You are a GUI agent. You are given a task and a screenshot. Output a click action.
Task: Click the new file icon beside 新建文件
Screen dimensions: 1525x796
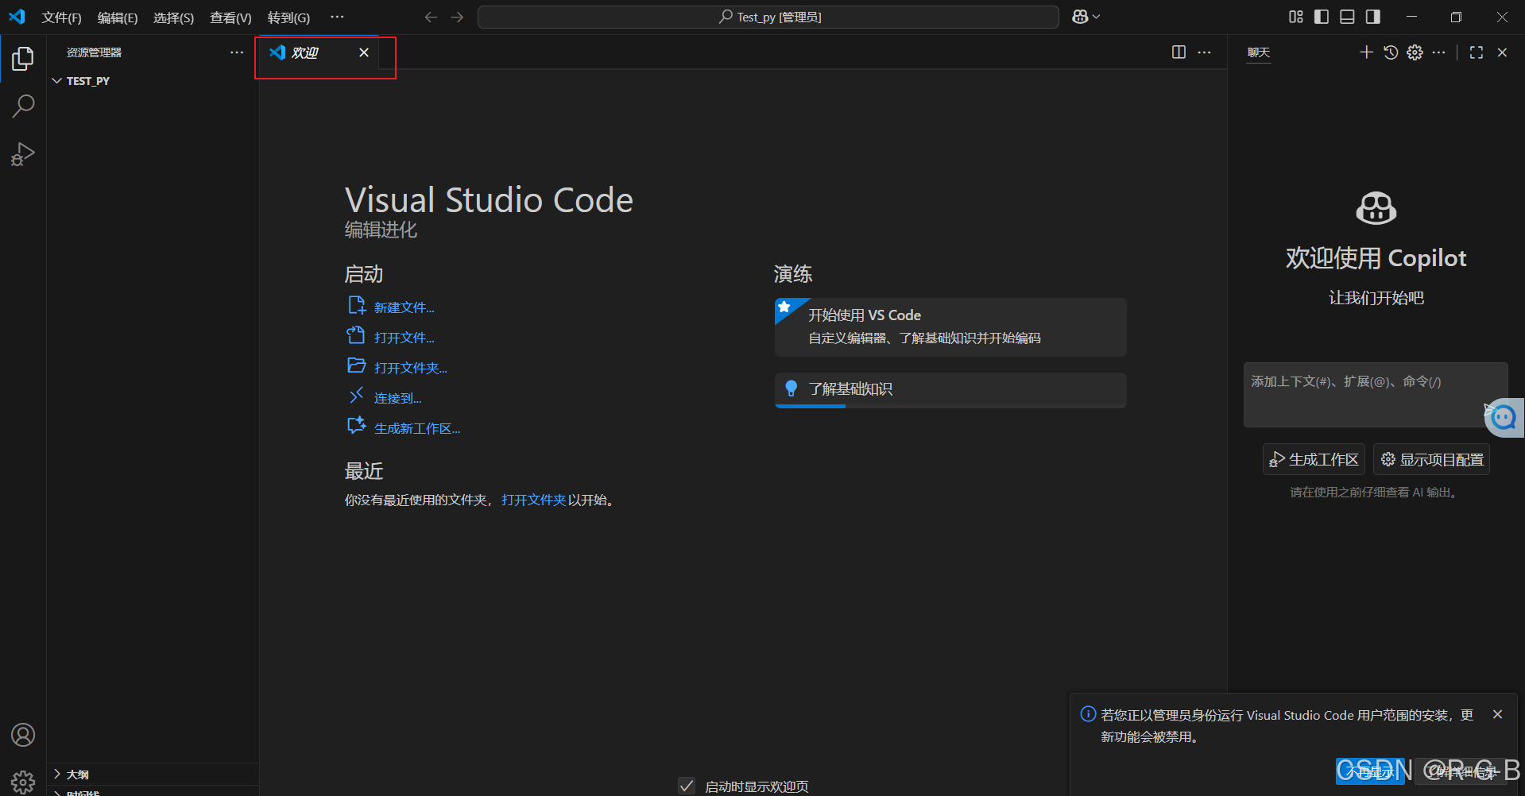pyautogui.click(x=356, y=305)
